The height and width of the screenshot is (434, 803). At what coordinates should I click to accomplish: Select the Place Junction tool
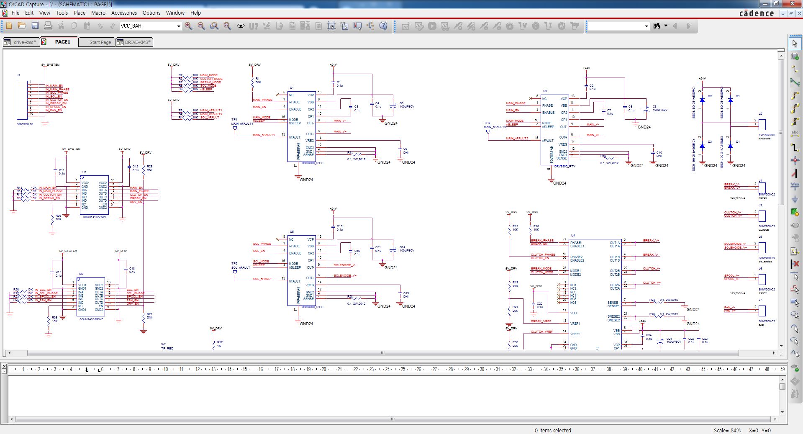[795, 160]
